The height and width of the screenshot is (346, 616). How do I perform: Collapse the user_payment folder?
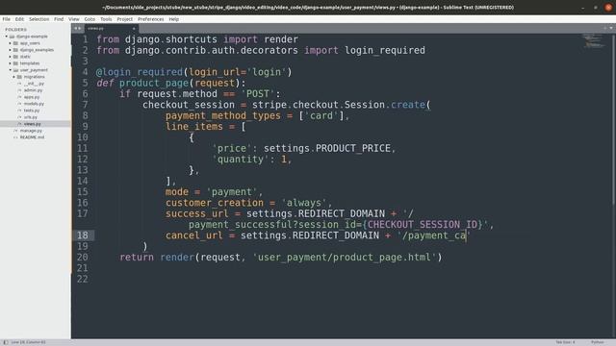click(11, 70)
